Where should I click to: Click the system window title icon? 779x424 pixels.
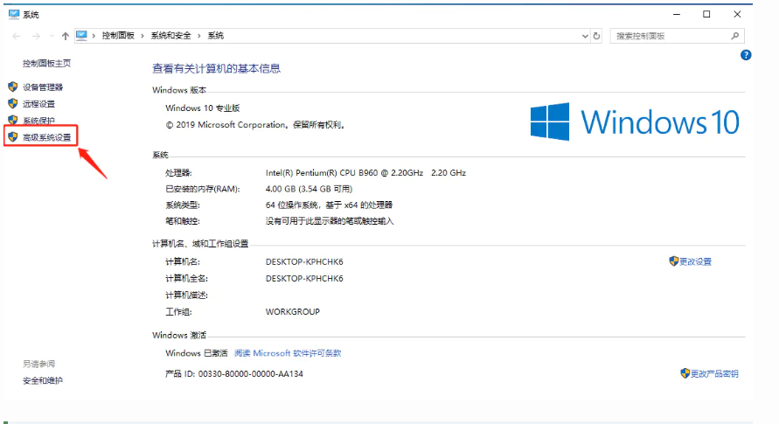tap(14, 14)
